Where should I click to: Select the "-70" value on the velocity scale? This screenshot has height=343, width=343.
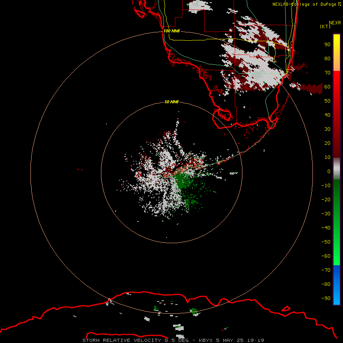click(326, 270)
